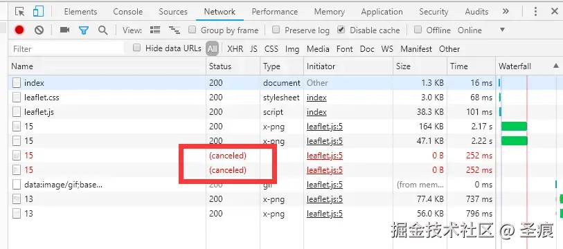
Task: Sort by Size column header
Action: click(420, 66)
